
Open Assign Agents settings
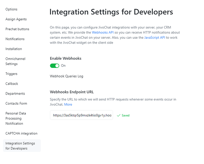click(16, 19)
